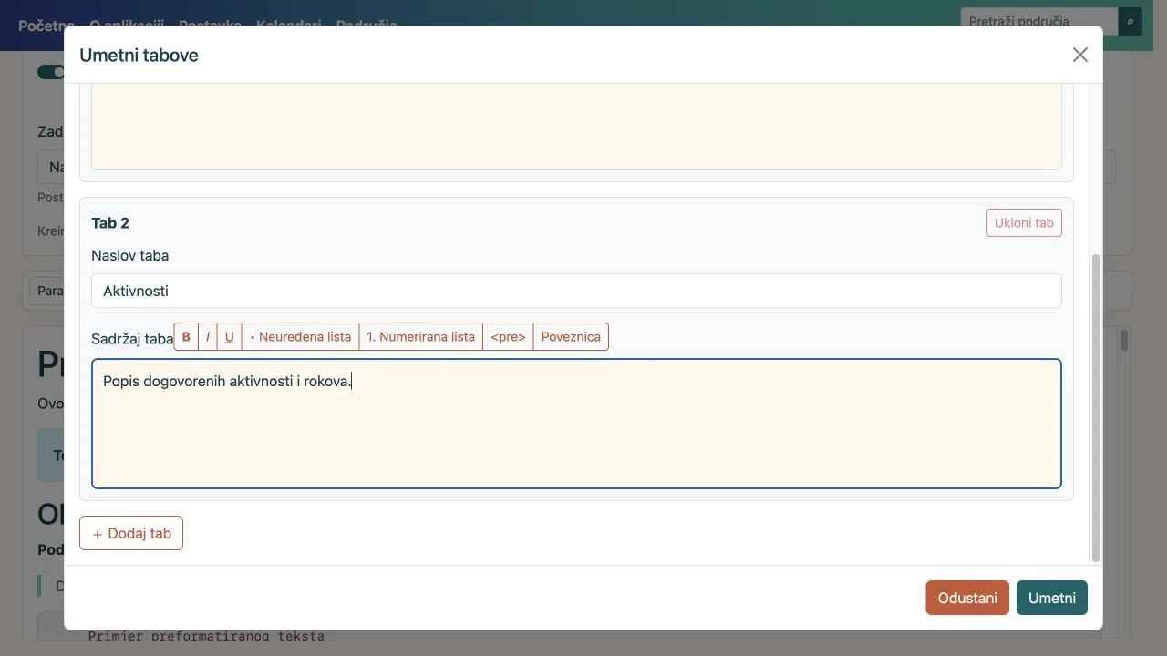The width and height of the screenshot is (1167, 656).
Task: Insert Neuređena lista into tab content
Action: pos(301,337)
